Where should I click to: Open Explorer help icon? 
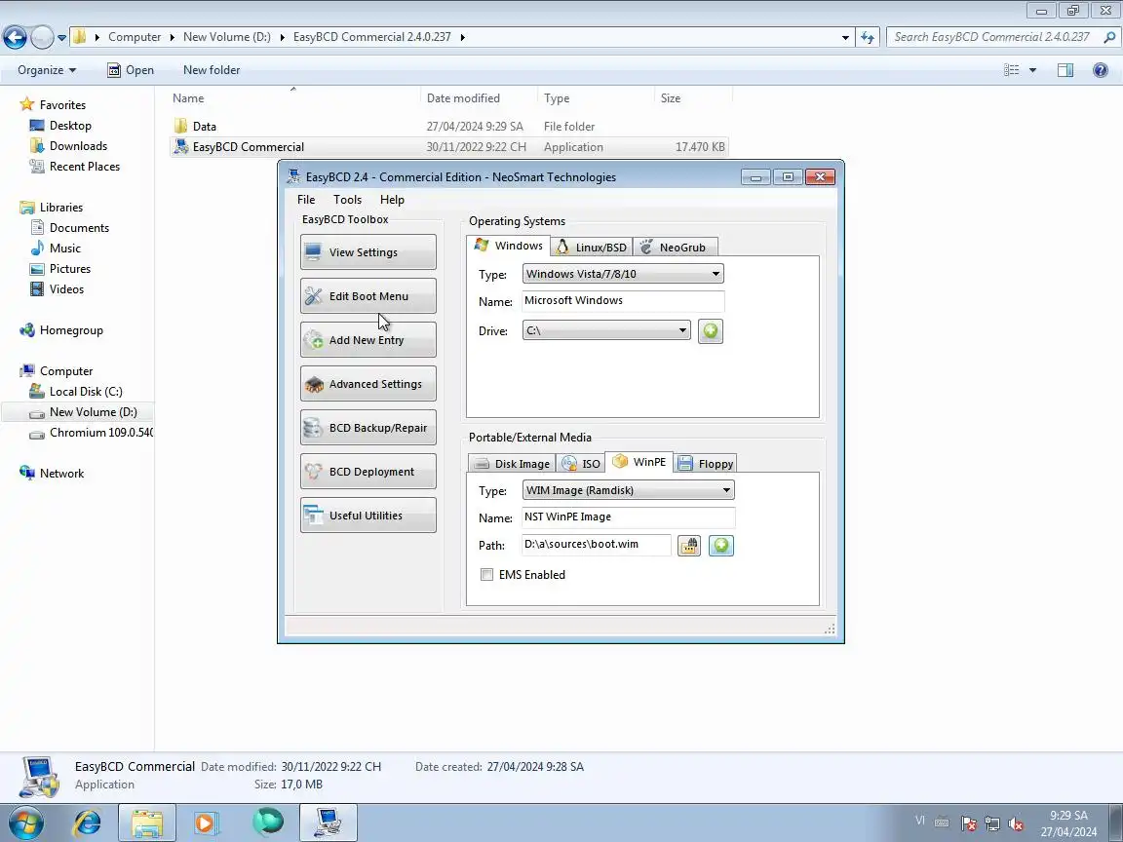1101,70
